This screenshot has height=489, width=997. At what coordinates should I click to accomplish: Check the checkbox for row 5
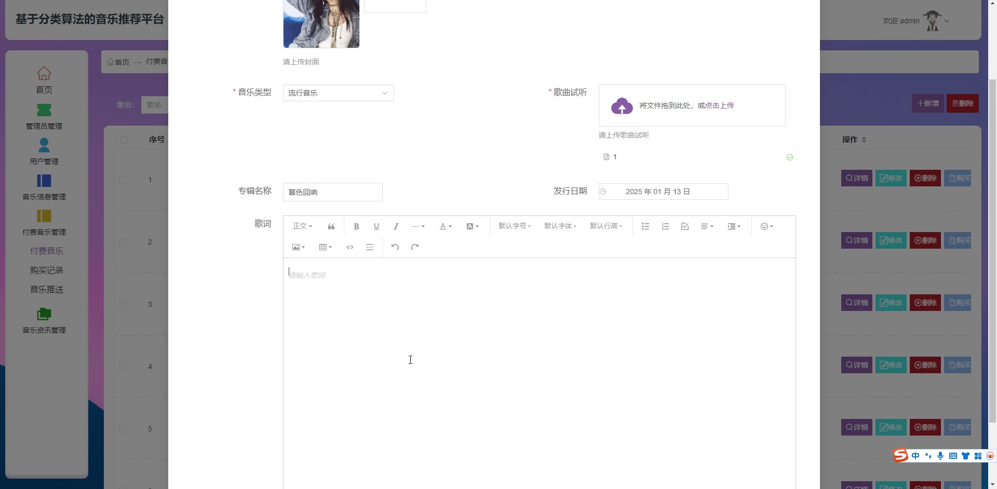(123, 429)
